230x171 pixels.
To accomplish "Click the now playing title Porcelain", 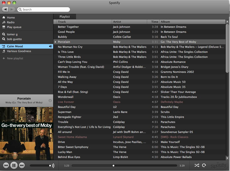I will click(x=24, y=99).
